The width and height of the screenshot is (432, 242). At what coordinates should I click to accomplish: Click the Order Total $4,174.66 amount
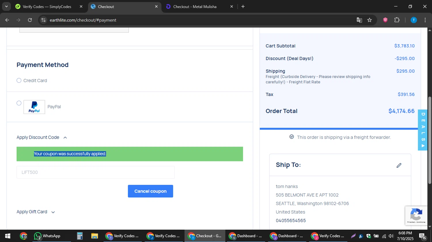(x=401, y=111)
